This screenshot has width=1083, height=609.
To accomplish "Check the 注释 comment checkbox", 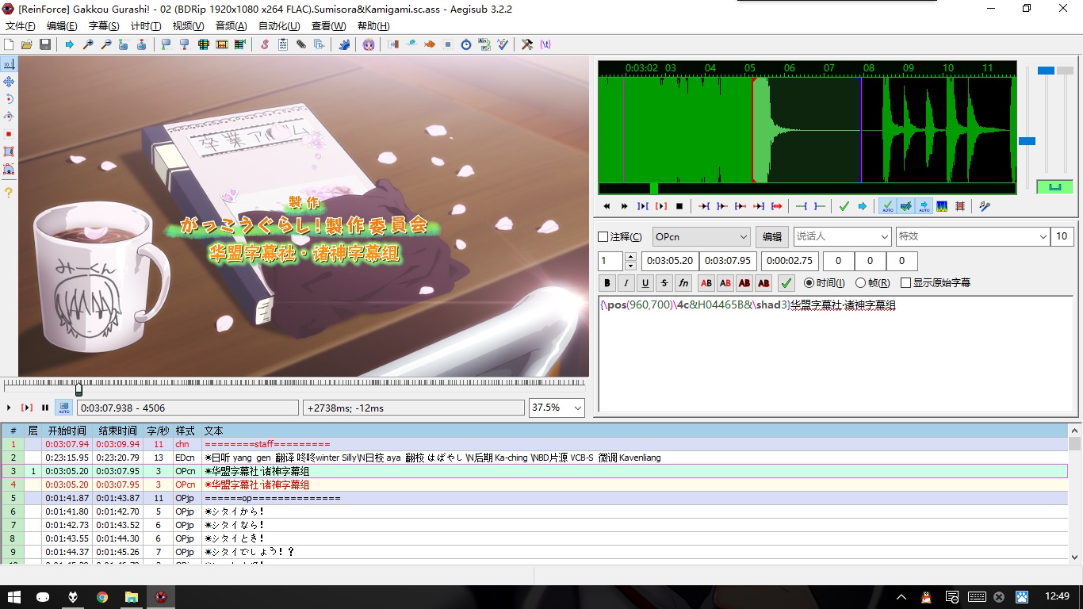I will pos(603,237).
